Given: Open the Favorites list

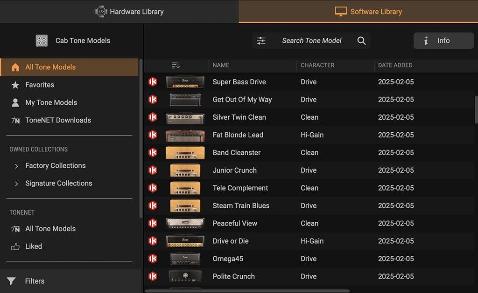Looking at the screenshot, I should click(x=69, y=85).
